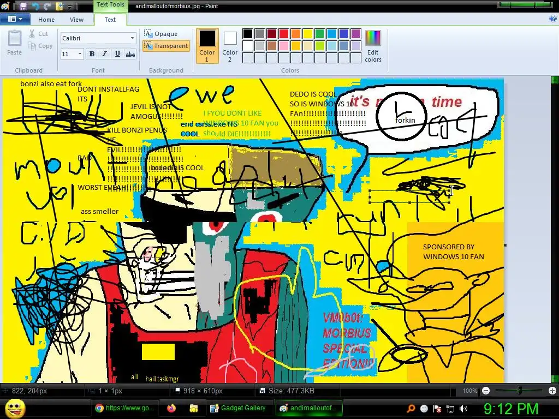
Task: Pick the red color swatch
Action: [x=284, y=34]
